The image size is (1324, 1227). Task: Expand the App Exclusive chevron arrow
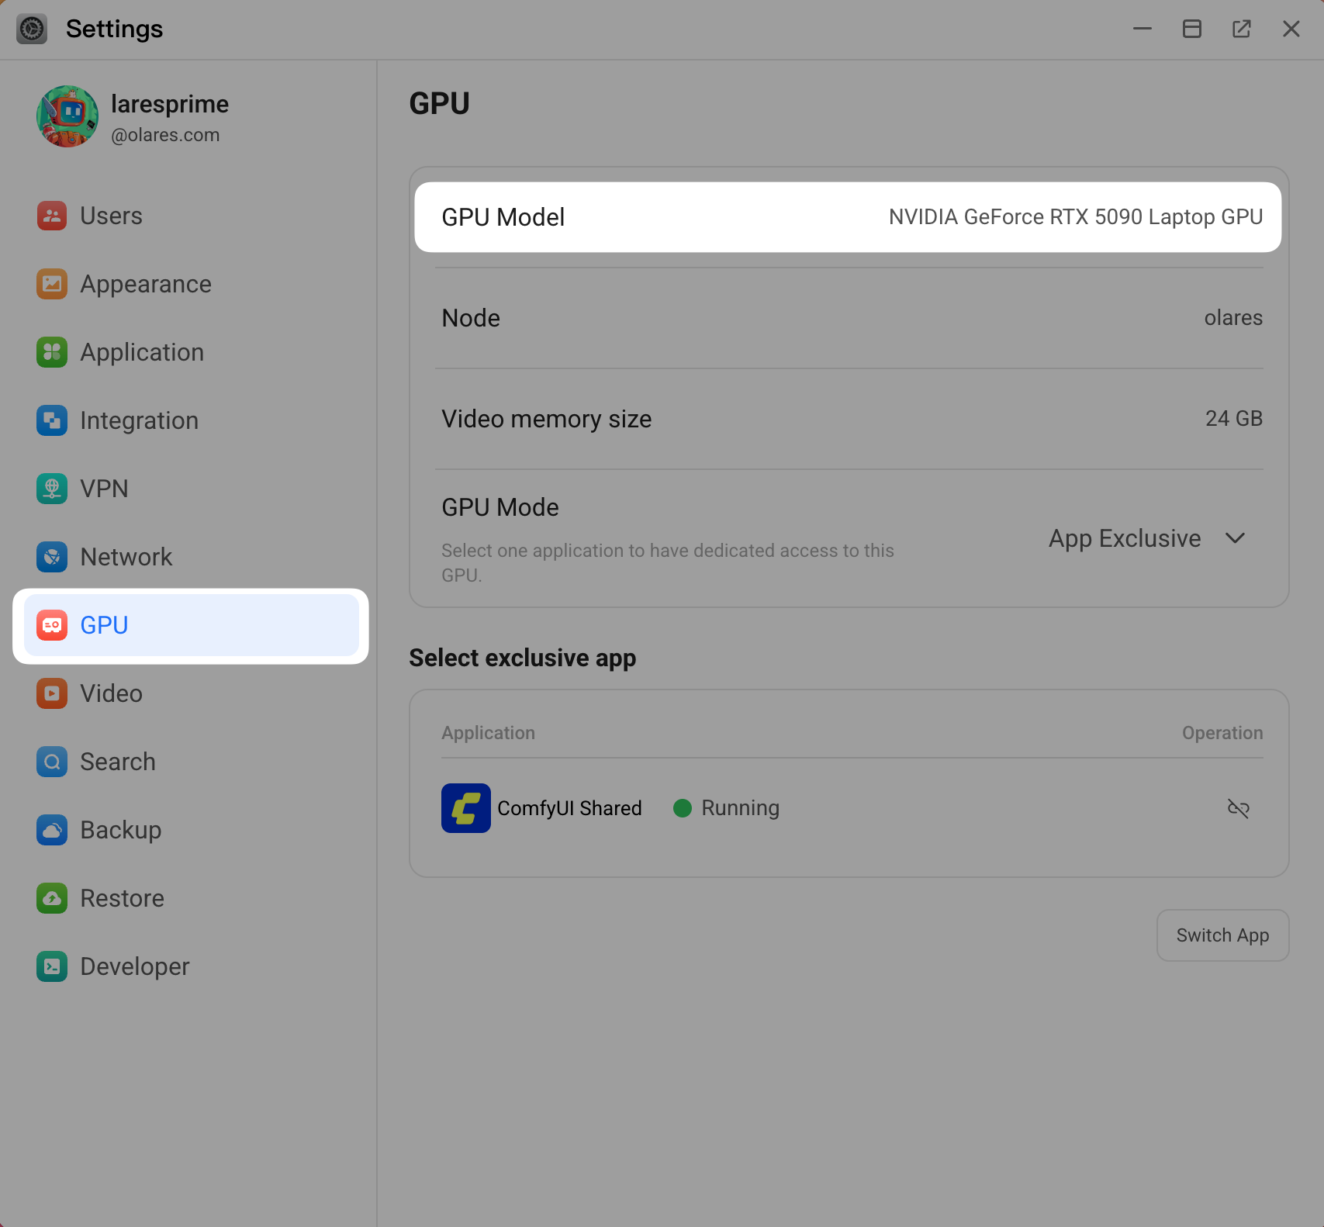point(1235,538)
